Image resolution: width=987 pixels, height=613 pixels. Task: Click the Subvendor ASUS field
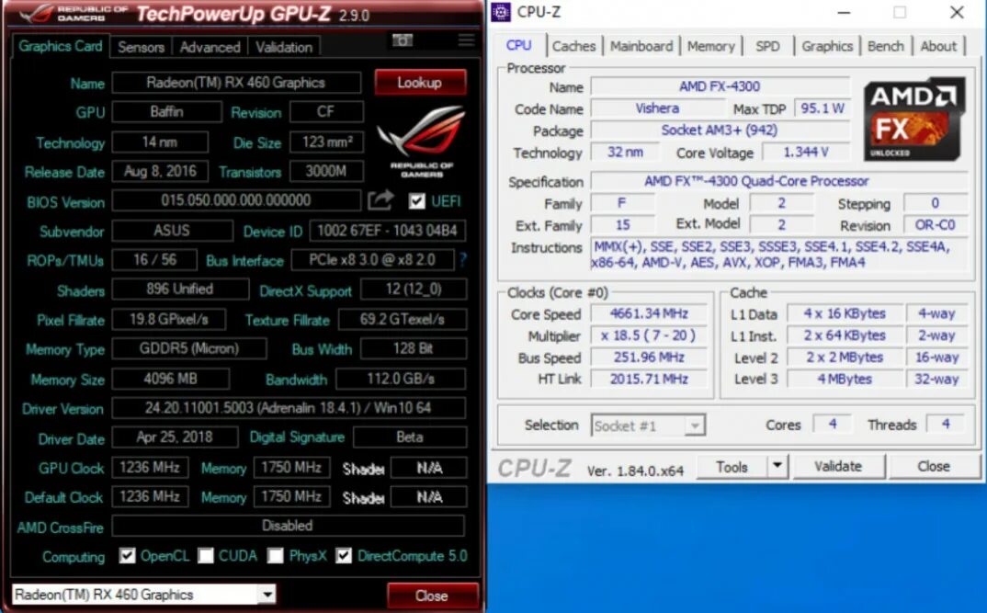tap(172, 231)
